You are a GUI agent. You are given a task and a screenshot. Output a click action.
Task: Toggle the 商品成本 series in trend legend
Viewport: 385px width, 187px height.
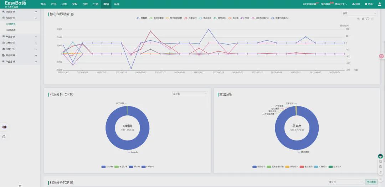pos(205,18)
